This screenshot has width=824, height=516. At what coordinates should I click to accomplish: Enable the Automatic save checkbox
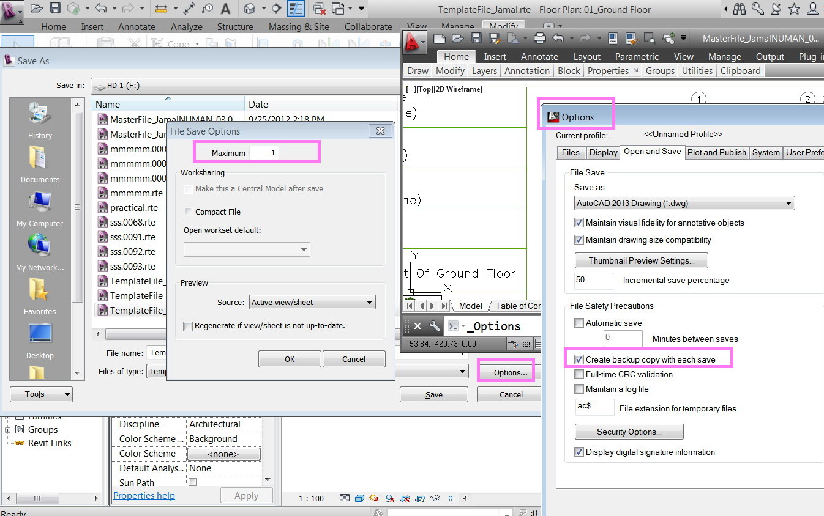tap(579, 323)
